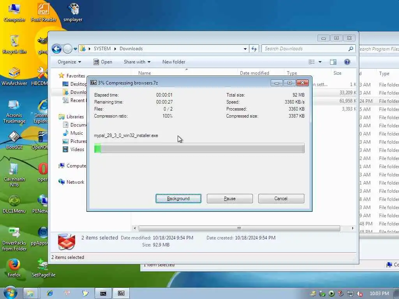Image resolution: width=399 pixels, height=299 pixels.
Task: Open the Organize dropdown menu
Action: (x=69, y=62)
